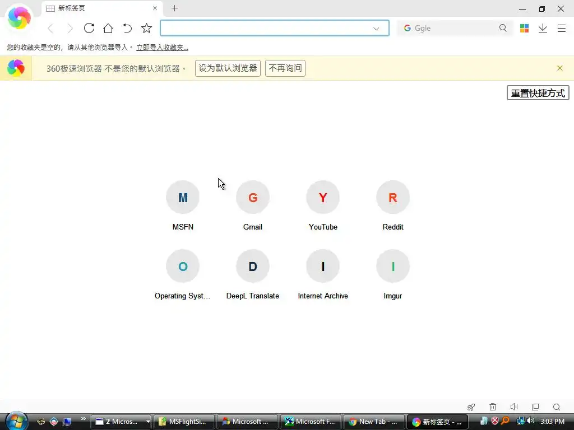Click 不再询问 button
The width and height of the screenshot is (574, 430).
pyautogui.click(x=285, y=68)
